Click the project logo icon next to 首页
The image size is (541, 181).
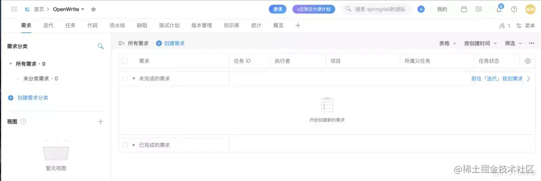click(x=27, y=9)
